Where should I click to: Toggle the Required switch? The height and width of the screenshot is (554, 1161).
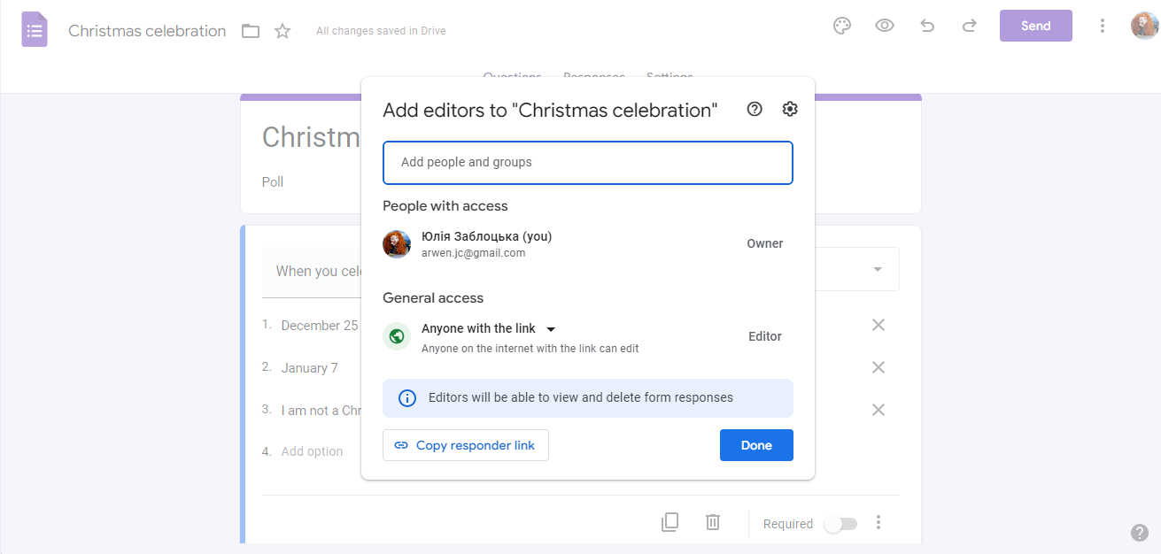840,524
